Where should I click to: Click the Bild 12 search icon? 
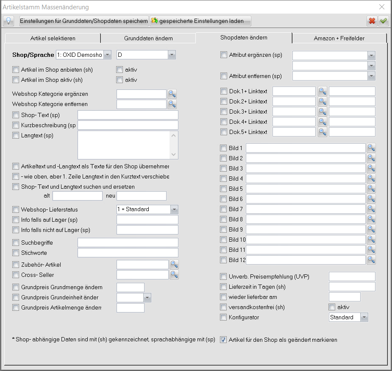tap(371, 260)
